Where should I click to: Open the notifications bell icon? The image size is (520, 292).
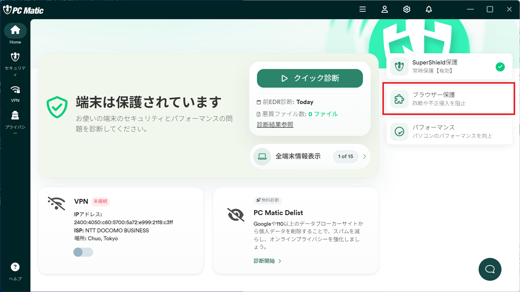(429, 10)
